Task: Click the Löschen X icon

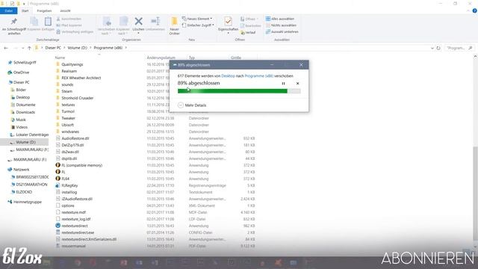Action: point(138,21)
